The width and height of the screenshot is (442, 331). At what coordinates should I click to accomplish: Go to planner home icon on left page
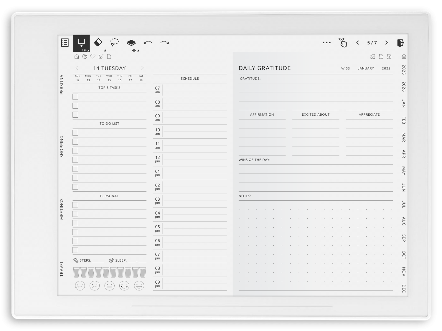click(x=77, y=56)
